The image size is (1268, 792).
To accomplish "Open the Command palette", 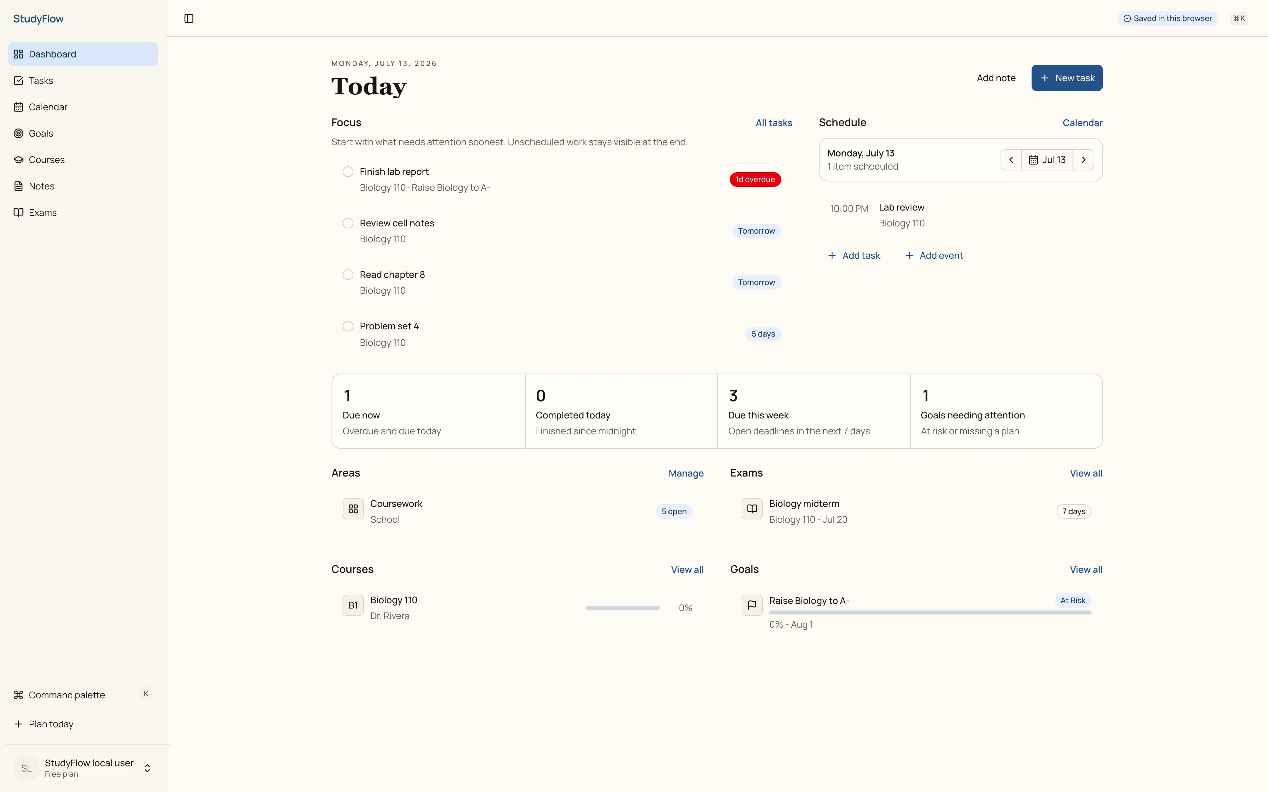I will point(83,695).
